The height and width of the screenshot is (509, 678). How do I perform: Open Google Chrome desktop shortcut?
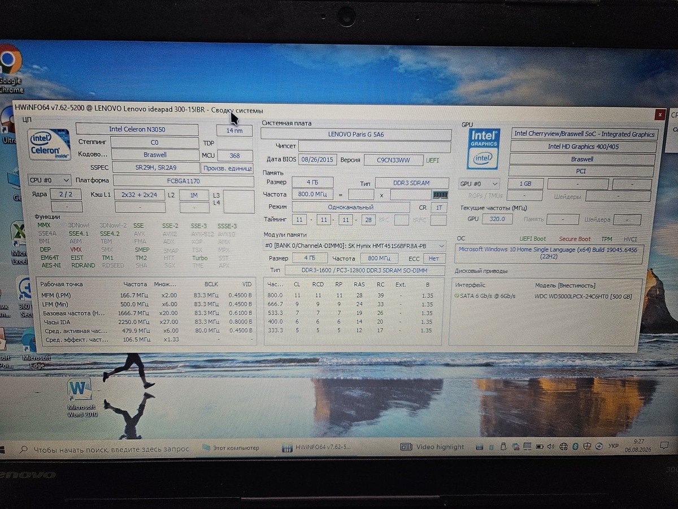[10, 68]
